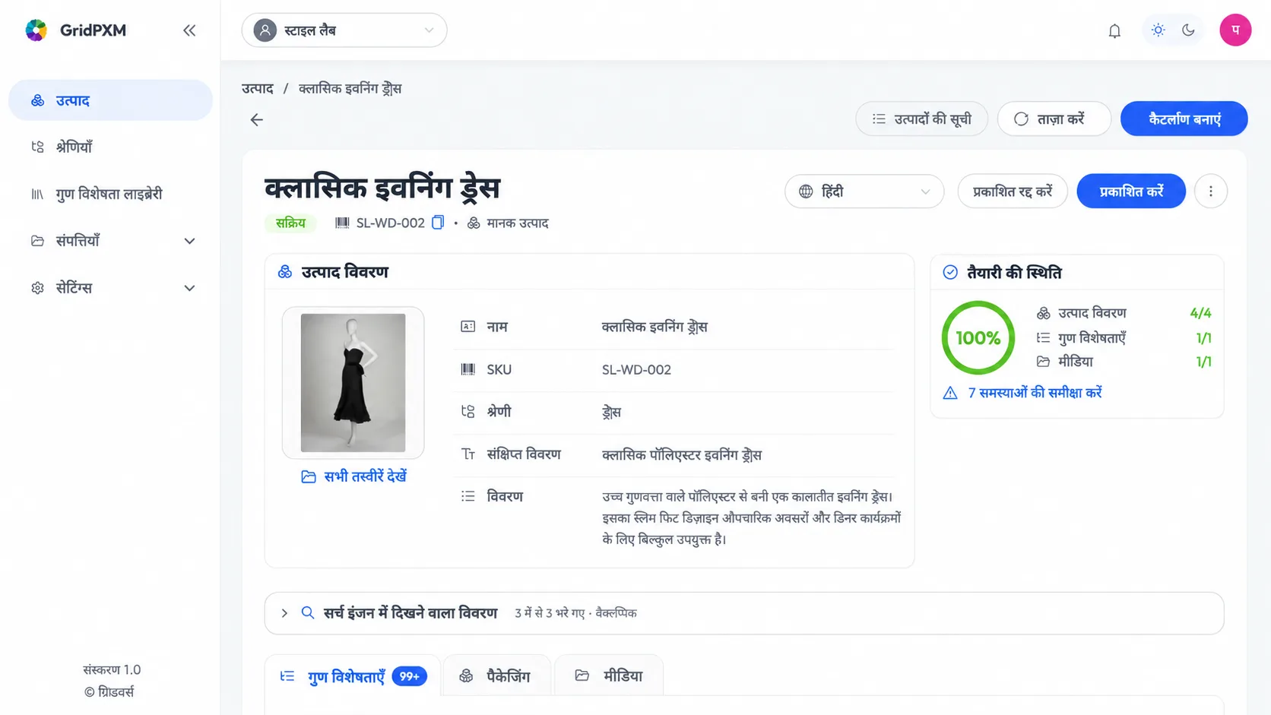Viewport: 1271px width, 715px height.
Task: Switch to light theme sun icon
Action: point(1158,30)
